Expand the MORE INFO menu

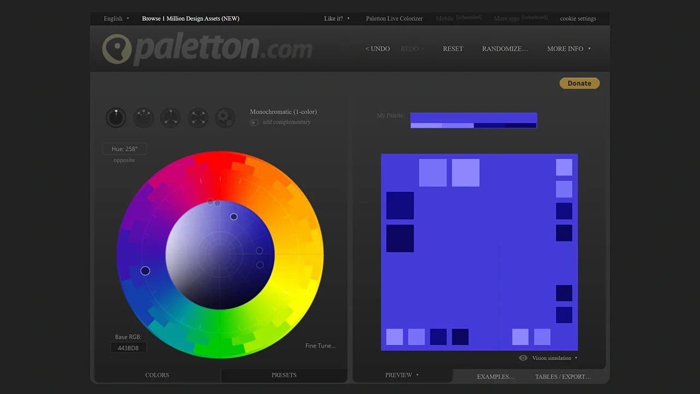(x=569, y=49)
